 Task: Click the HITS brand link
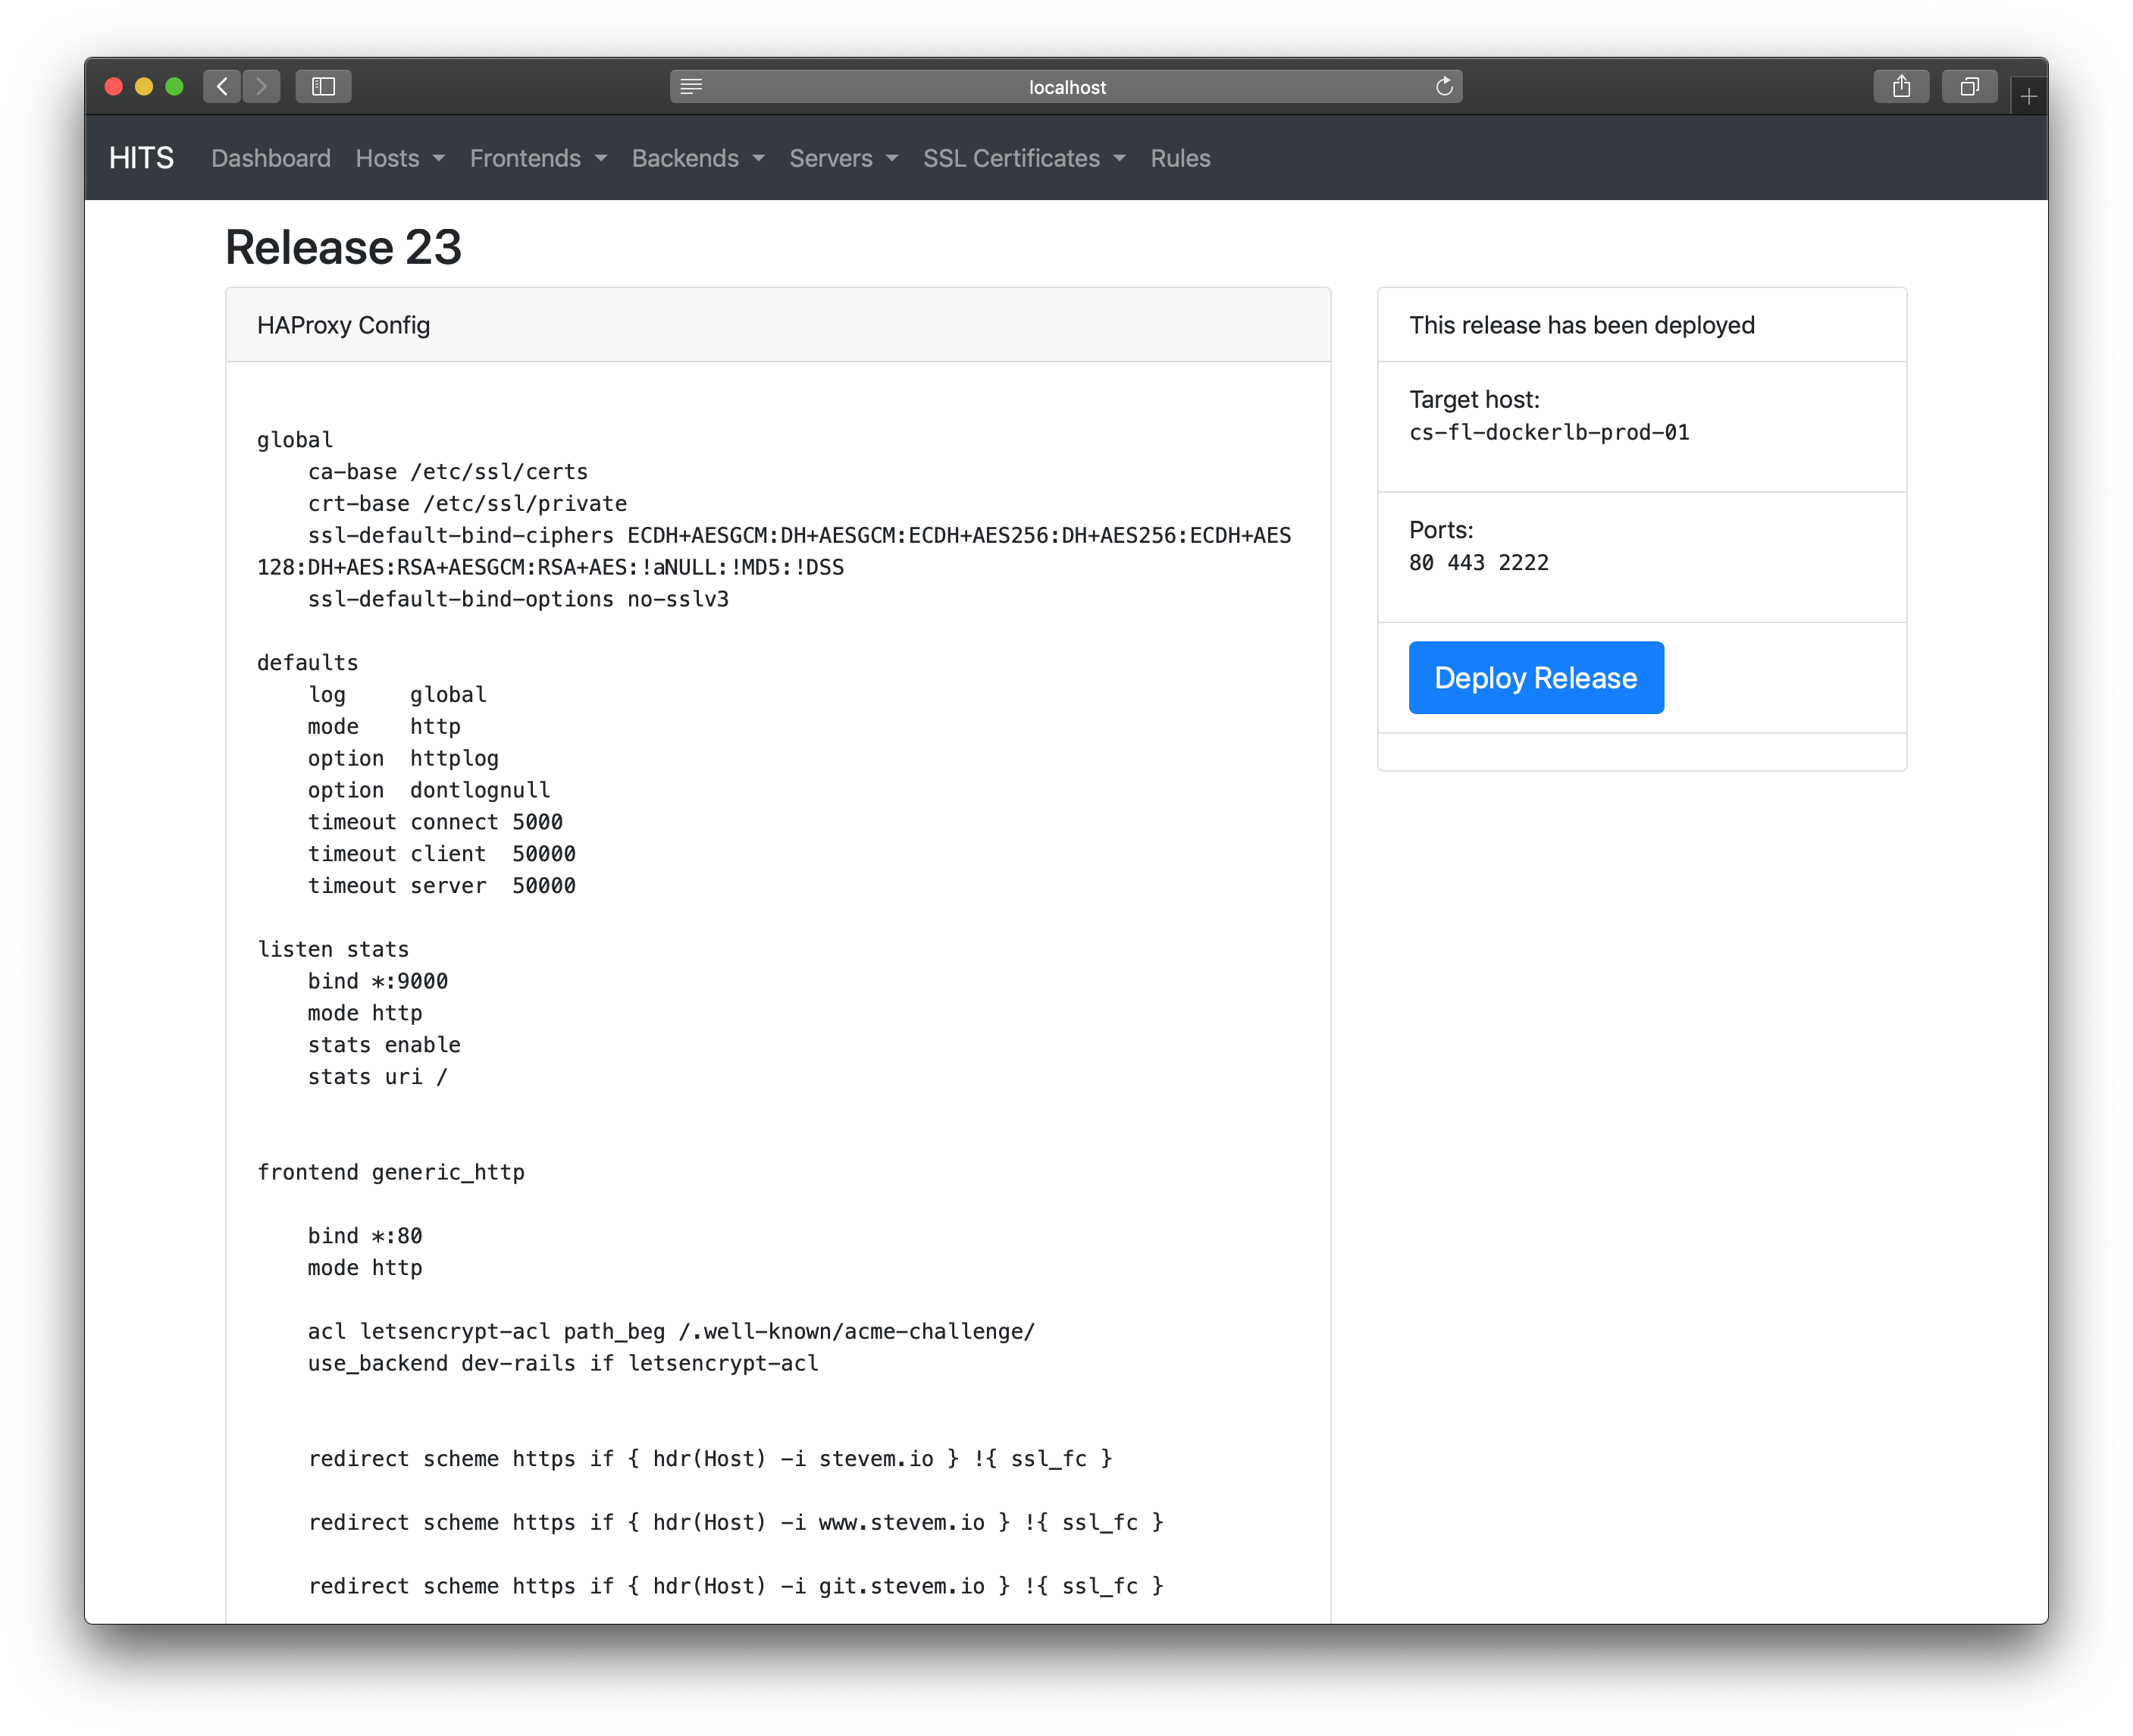pyautogui.click(x=141, y=158)
